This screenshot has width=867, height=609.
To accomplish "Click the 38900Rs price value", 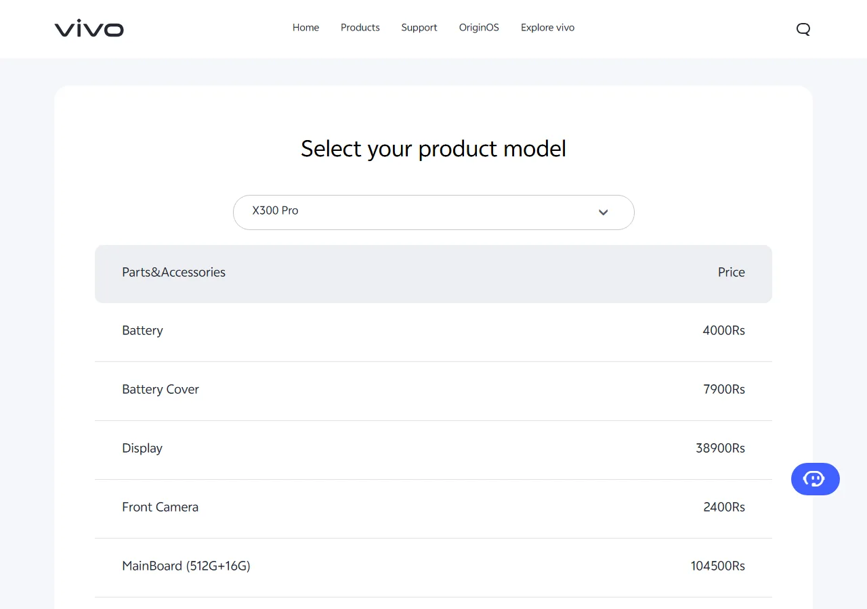I will (721, 448).
